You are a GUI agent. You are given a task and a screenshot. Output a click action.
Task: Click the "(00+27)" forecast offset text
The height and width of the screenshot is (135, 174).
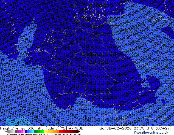(164, 128)
